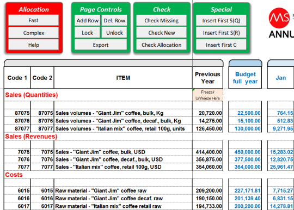
Task: Click the Unlock button
Action: (x=114, y=33)
